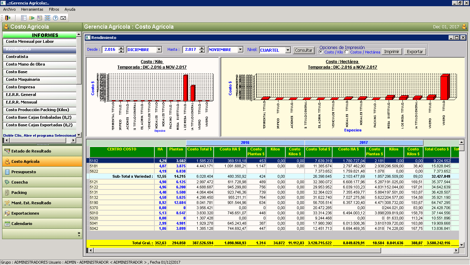Click the sidebar configure chevron at bottom
Viewport: 470px width, 265px height.
click(x=79, y=234)
